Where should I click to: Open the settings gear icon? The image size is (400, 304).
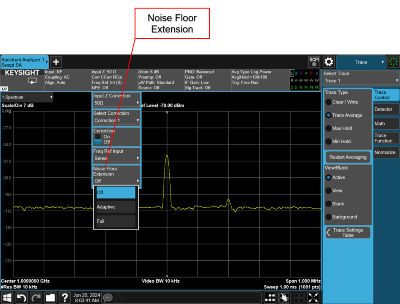[x=329, y=62]
